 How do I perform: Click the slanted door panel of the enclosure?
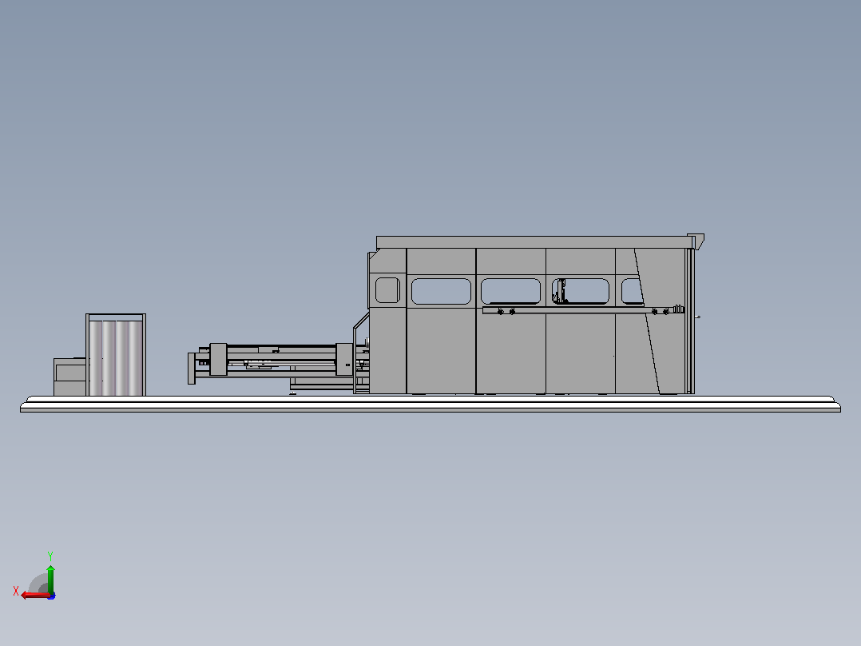point(661,321)
